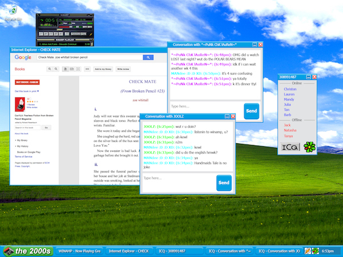Stop Winamp playback
This screenshot has height=257, width=343.
tap(56, 34)
